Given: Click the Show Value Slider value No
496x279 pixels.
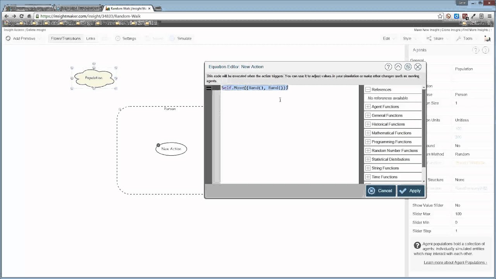Looking at the screenshot, I should point(458,205).
